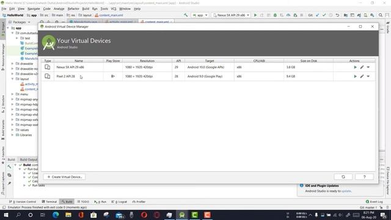Sort devices by API column header
Viewport: 391px width, 220px height.
[178, 61]
